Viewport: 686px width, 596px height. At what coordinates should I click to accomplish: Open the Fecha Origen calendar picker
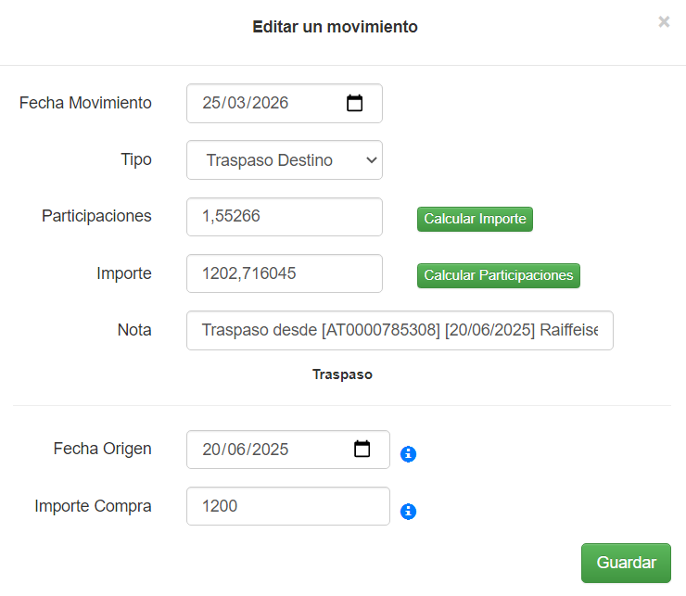(x=362, y=450)
